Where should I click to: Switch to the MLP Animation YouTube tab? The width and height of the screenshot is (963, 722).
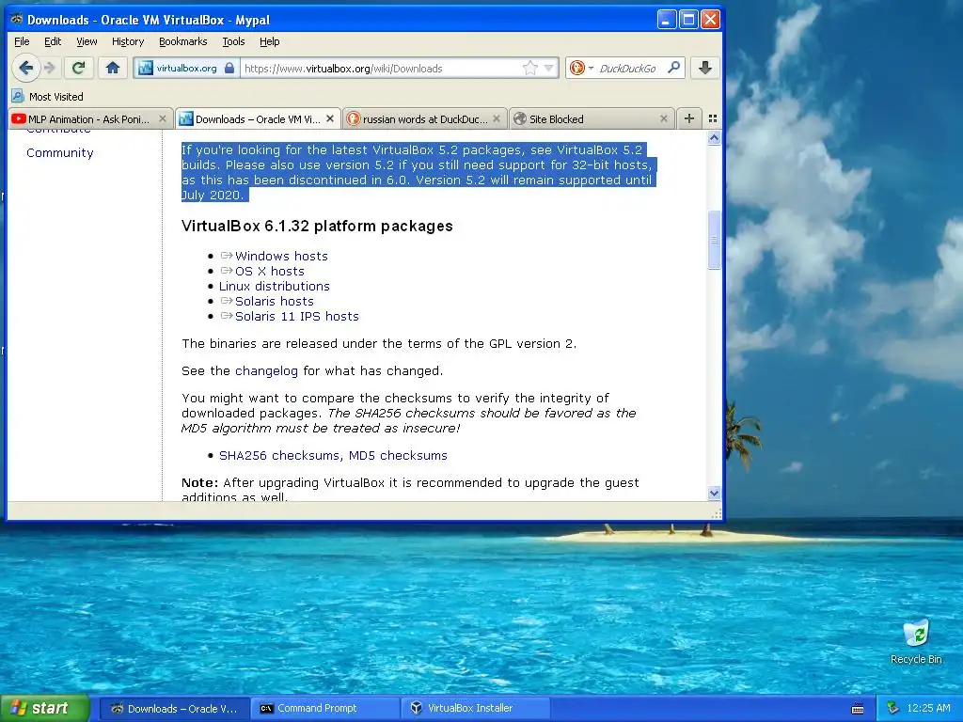[x=89, y=119]
